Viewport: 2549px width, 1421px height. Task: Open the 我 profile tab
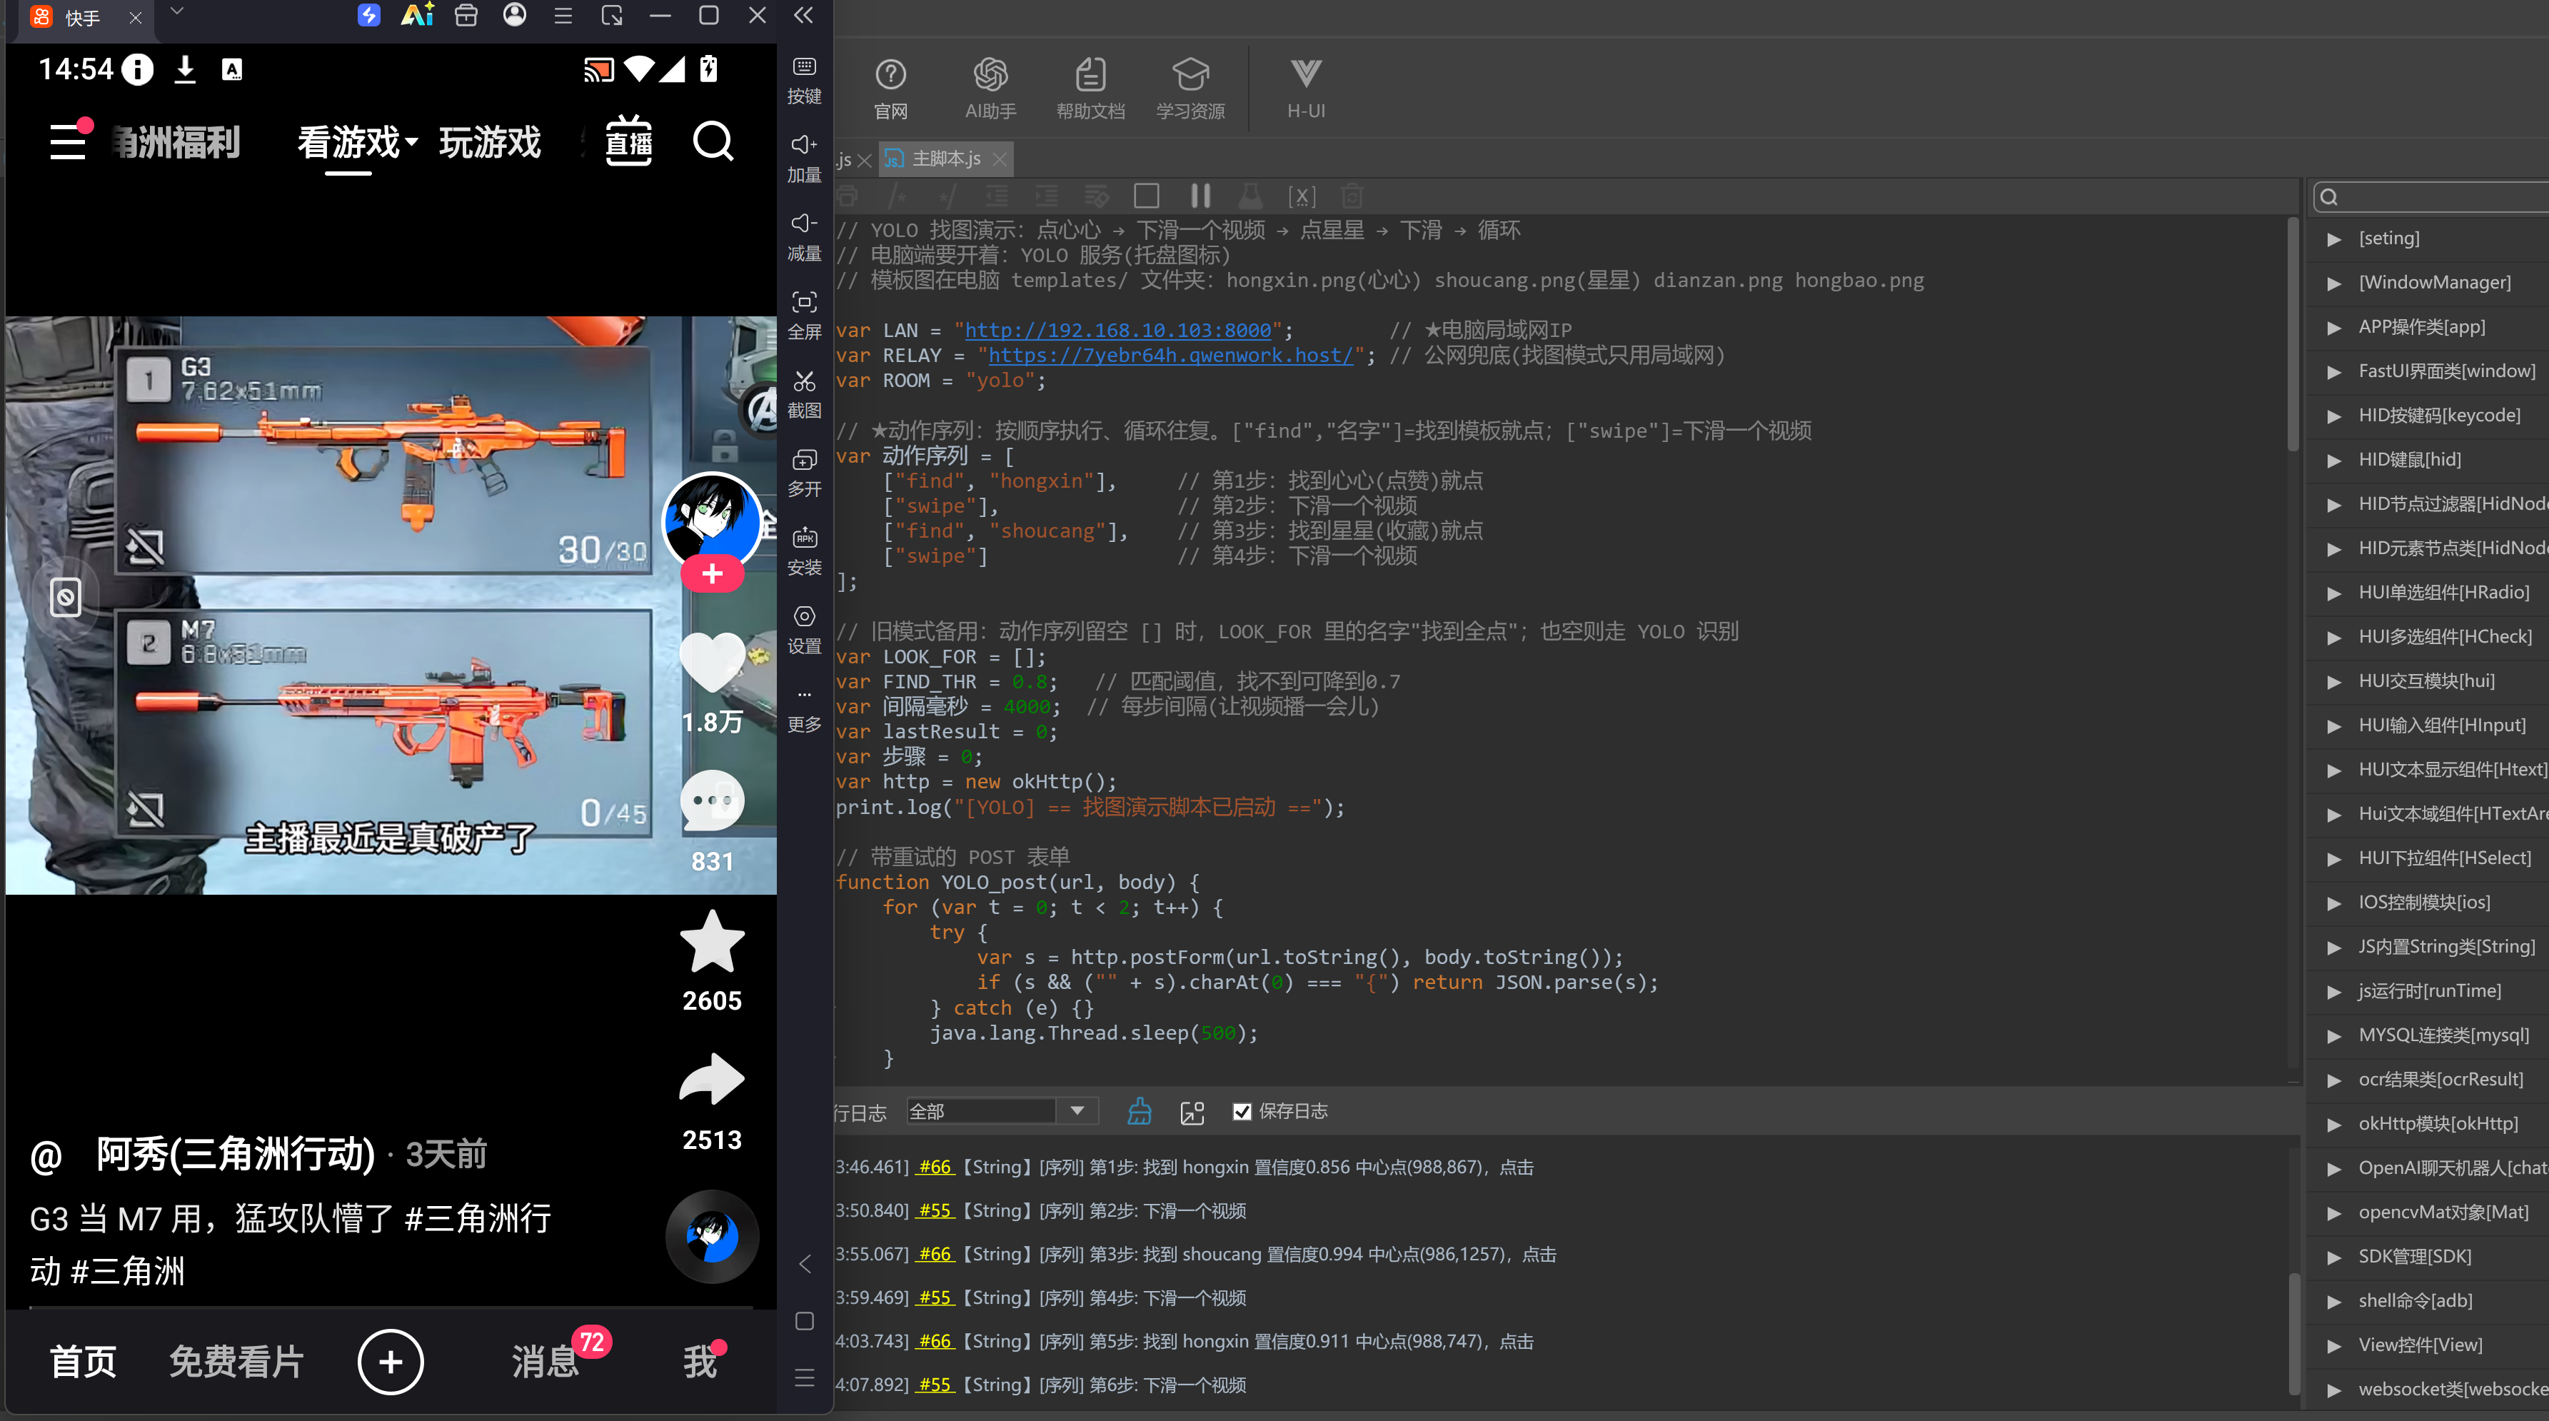702,1362
